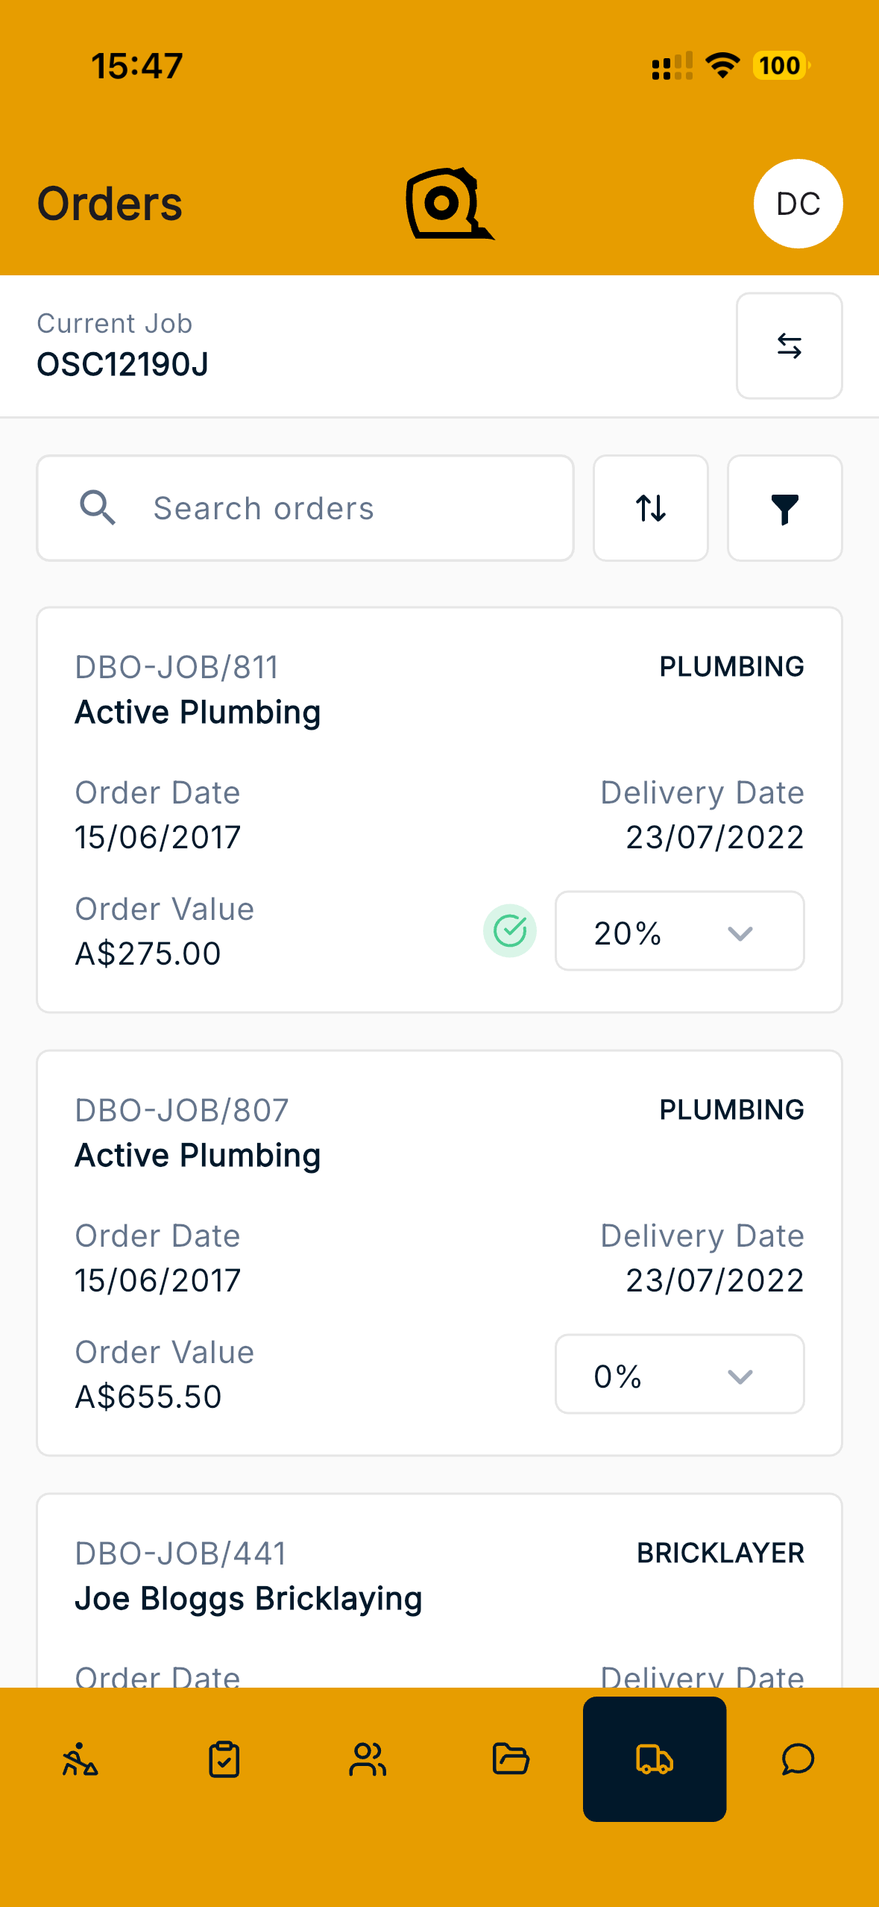Toggle green check mark on DBO-JOB/811

pyautogui.click(x=510, y=930)
